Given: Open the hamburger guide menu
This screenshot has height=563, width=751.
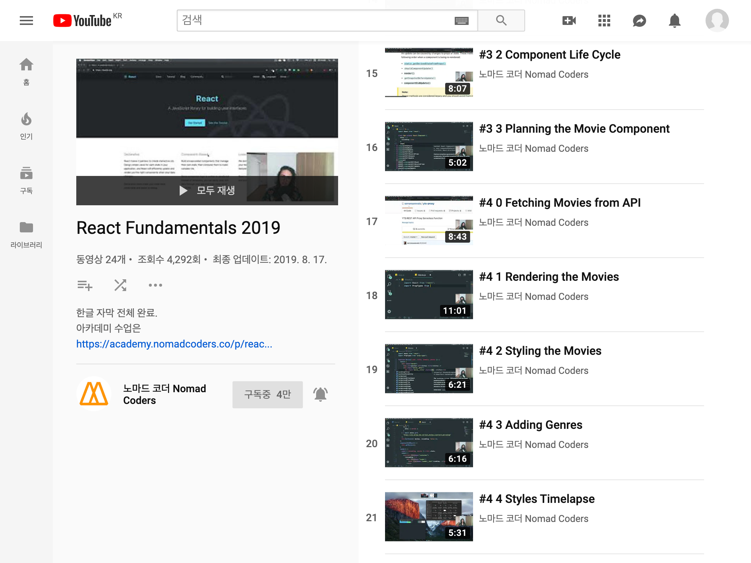Looking at the screenshot, I should tap(26, 21).
